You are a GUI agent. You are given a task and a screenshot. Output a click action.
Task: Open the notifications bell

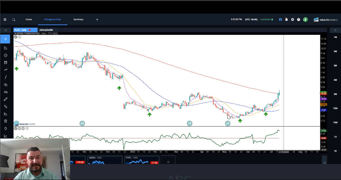[x=286, y=20]
